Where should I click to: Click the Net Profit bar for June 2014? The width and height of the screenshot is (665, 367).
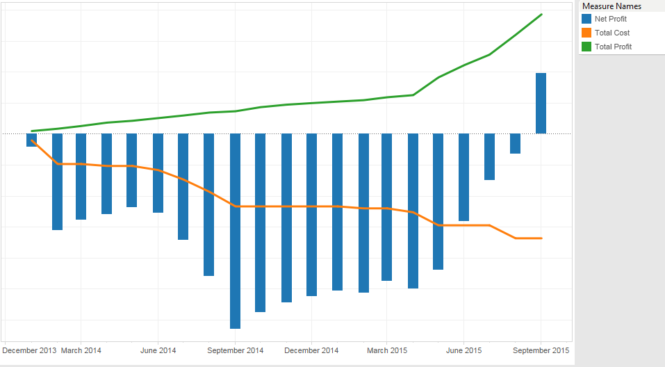(x=158, y=172)
